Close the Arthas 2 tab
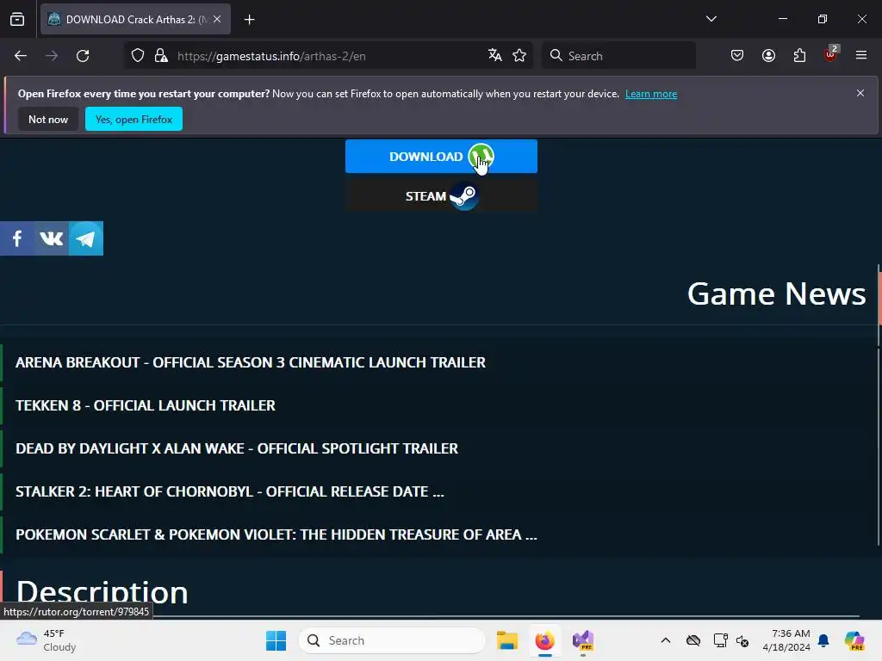Viewport: 882px width, 661px height. point(217,19)
